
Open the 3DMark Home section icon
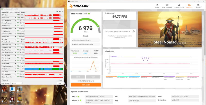(157, 5)
